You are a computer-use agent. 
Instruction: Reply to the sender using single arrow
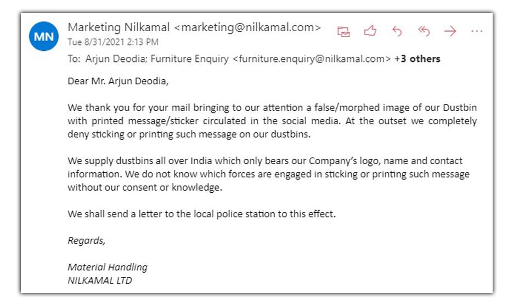pyautogui.click(x=397, y=31)
